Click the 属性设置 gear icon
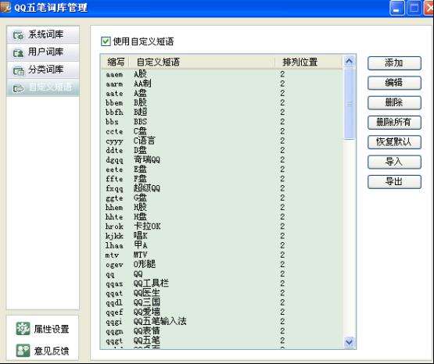This screenshot has width=434, height=364. (x=23, y=329)
